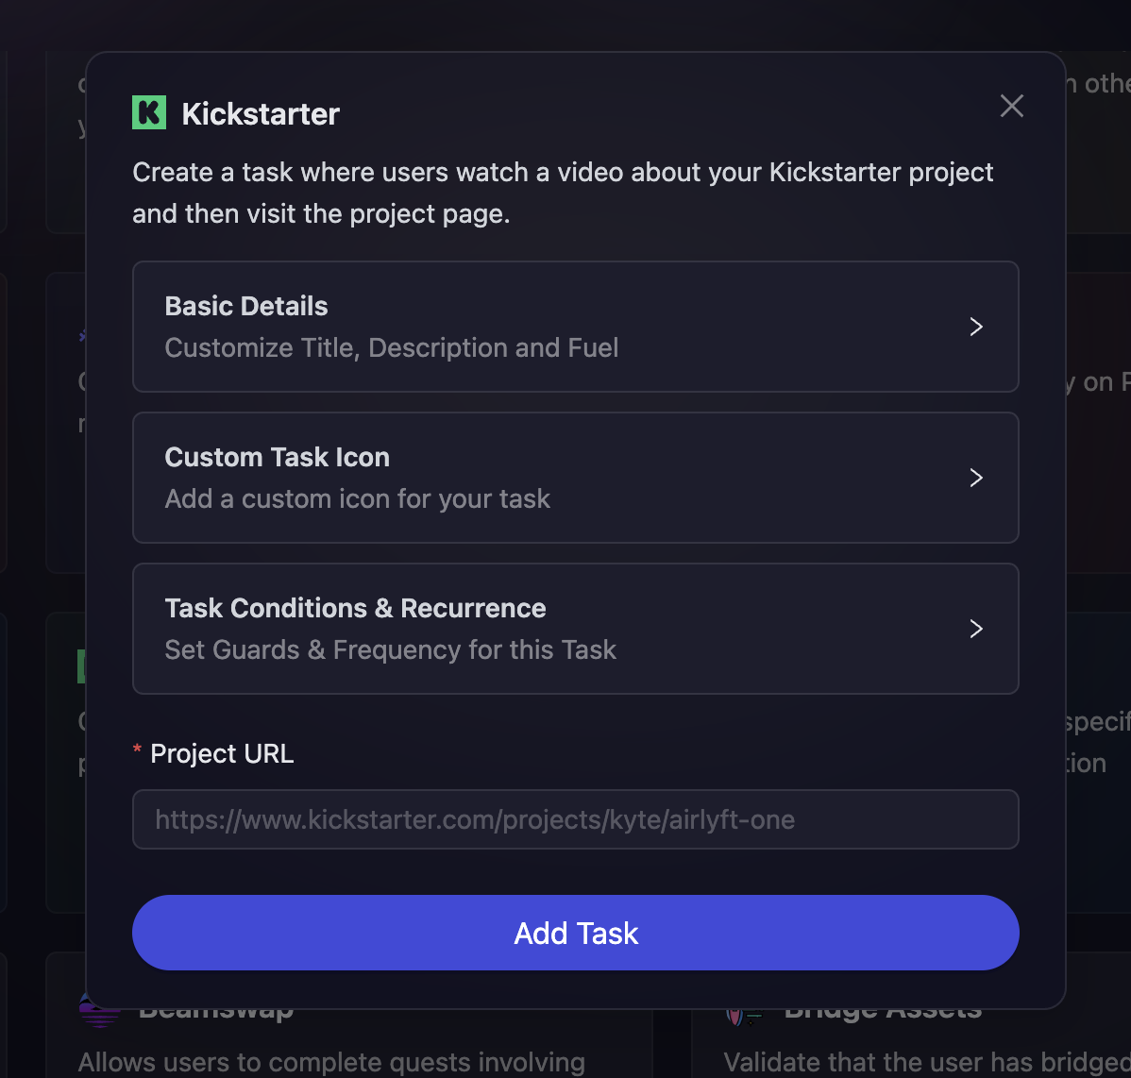Click the Beamswap "Allows users to complete quests" description

coord(331,1063)
